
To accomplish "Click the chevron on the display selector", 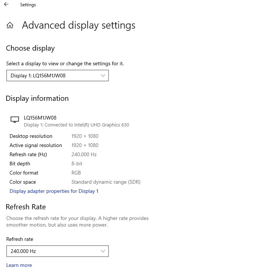I will pos(103,76).
